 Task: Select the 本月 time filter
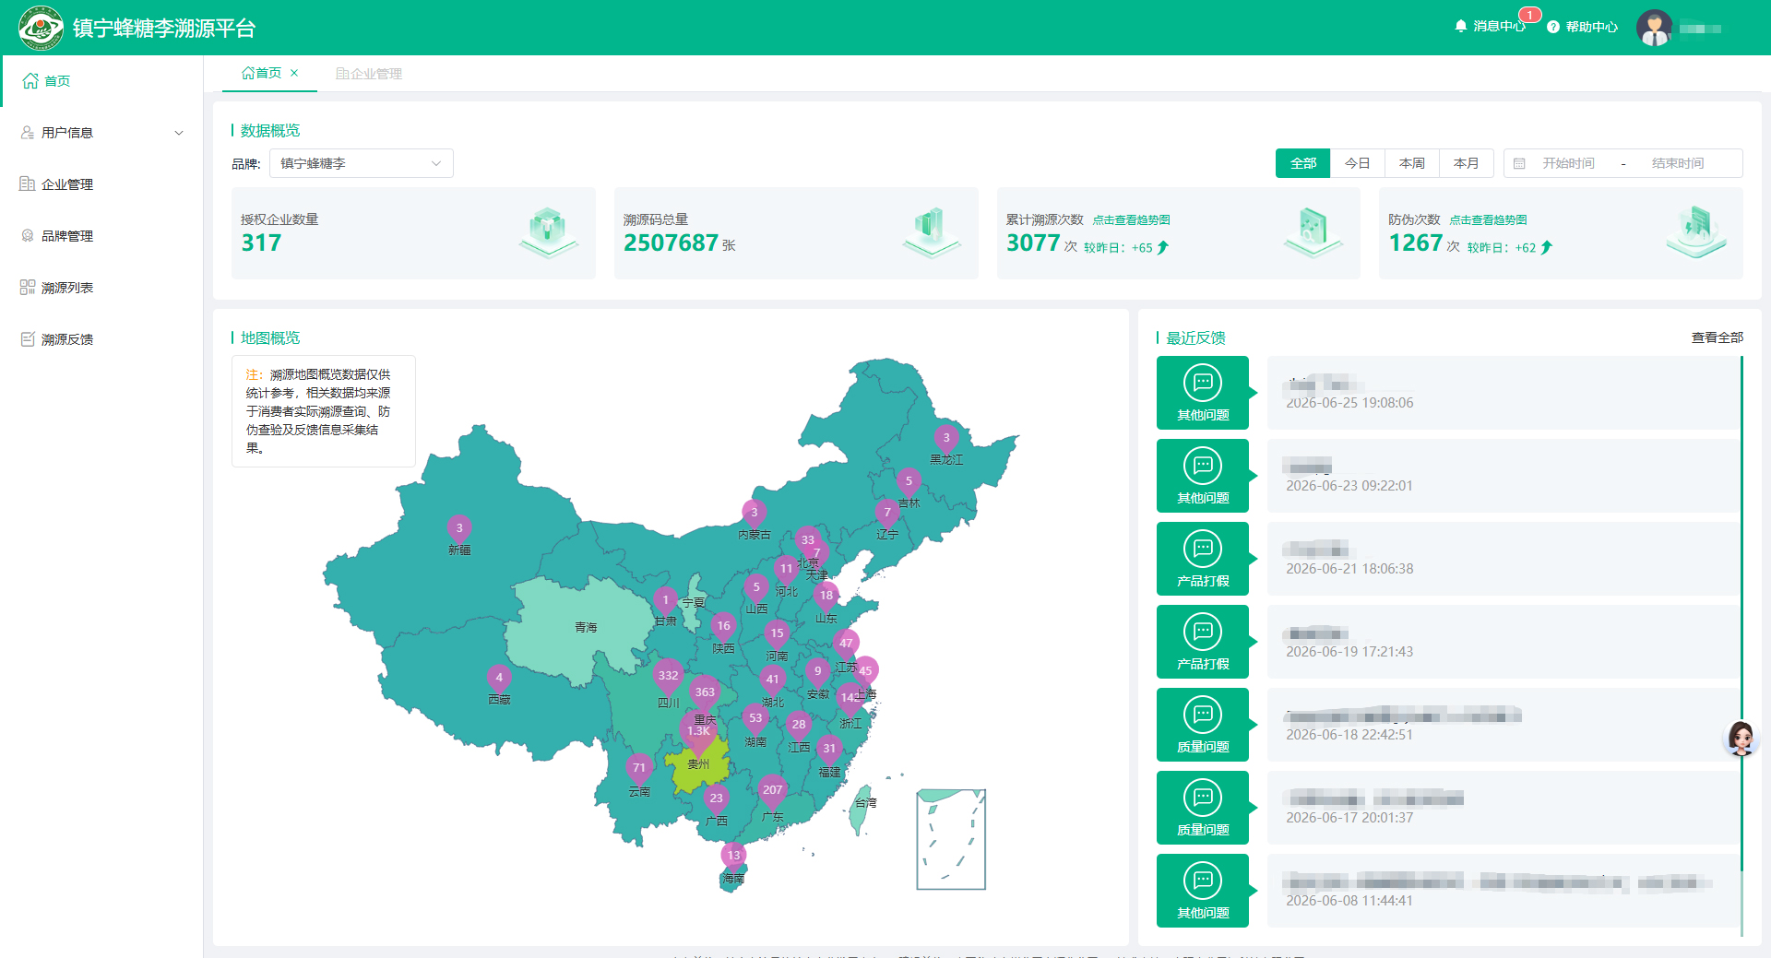click(1467, 163)
